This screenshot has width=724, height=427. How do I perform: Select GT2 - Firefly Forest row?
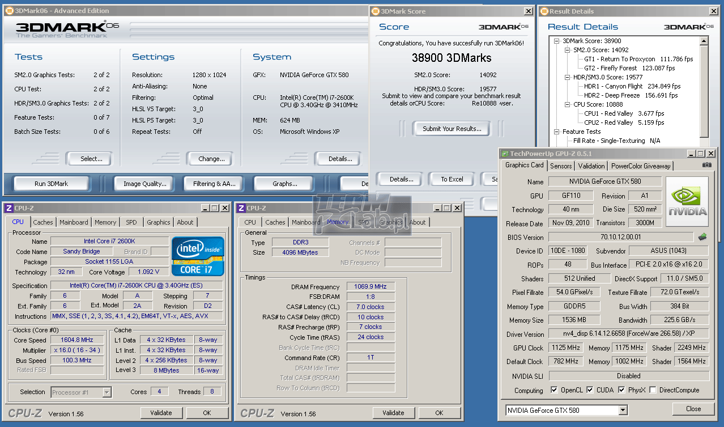(629, 68)
